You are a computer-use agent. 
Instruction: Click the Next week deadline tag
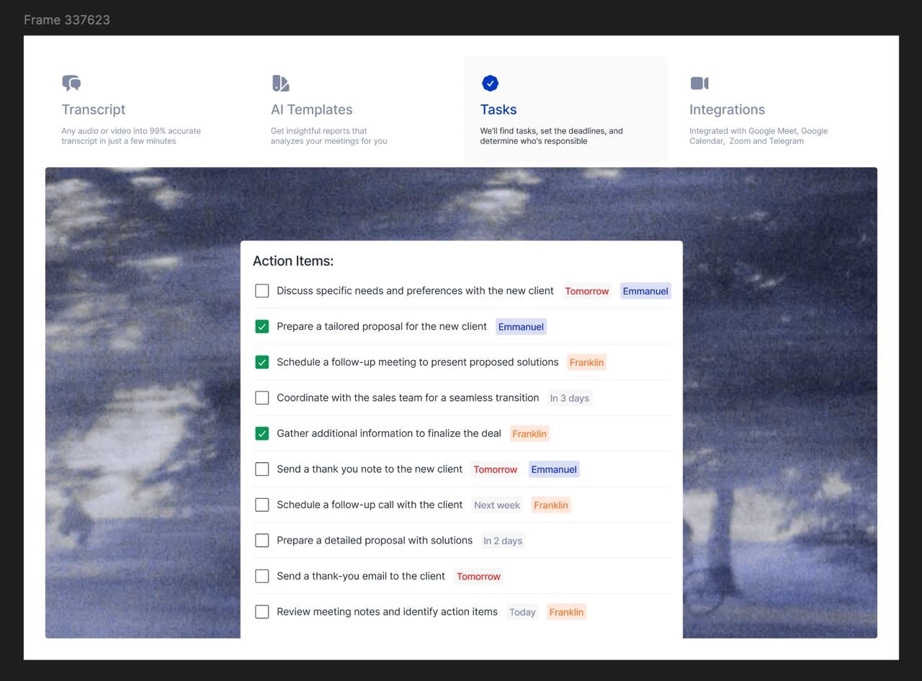pyautogui.click(x=497, y=505)
